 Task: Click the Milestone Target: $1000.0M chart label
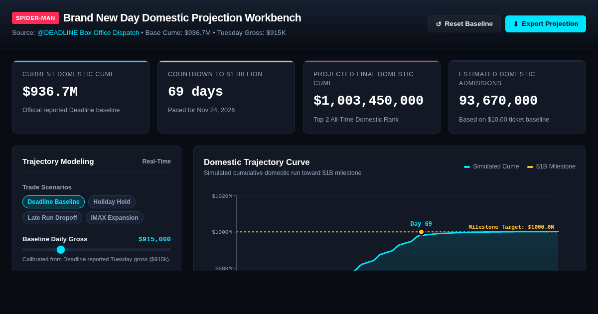(511, 227)
